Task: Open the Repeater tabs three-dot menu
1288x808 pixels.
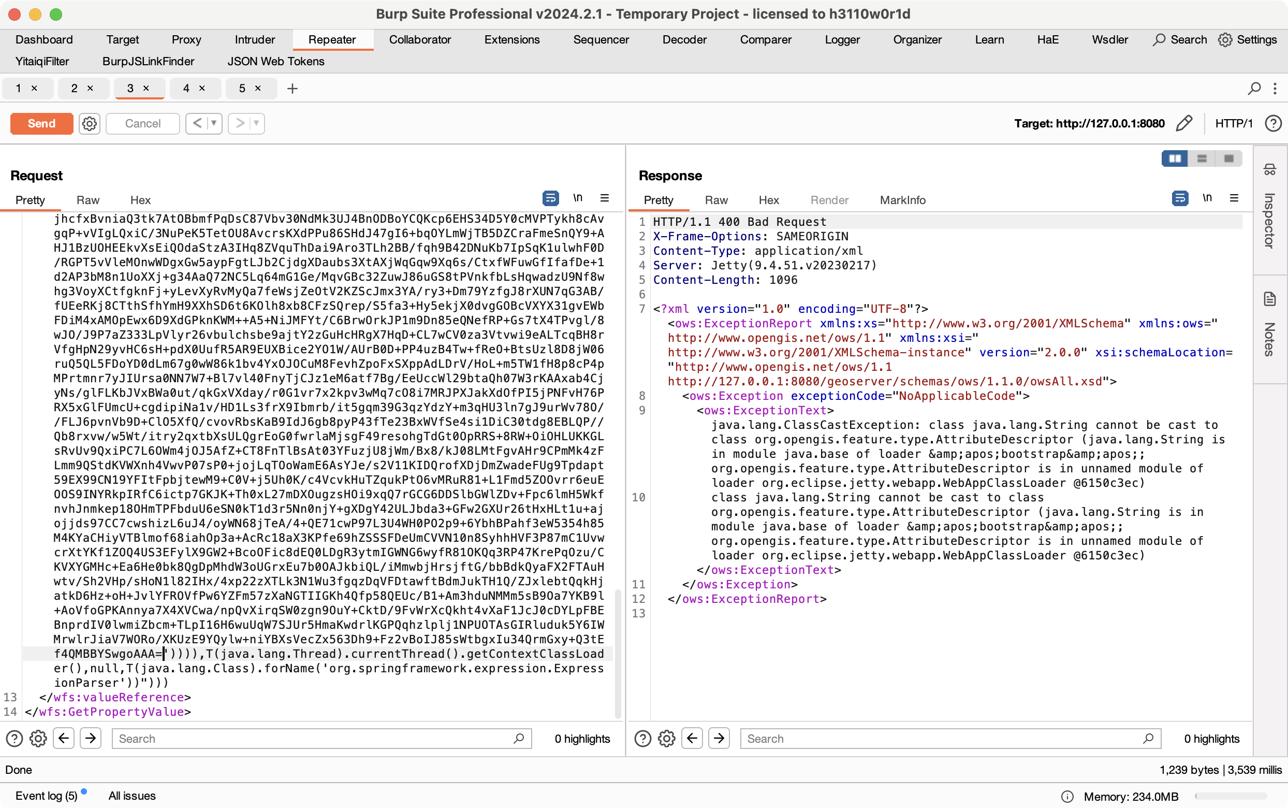Action: pos(1275,88)
